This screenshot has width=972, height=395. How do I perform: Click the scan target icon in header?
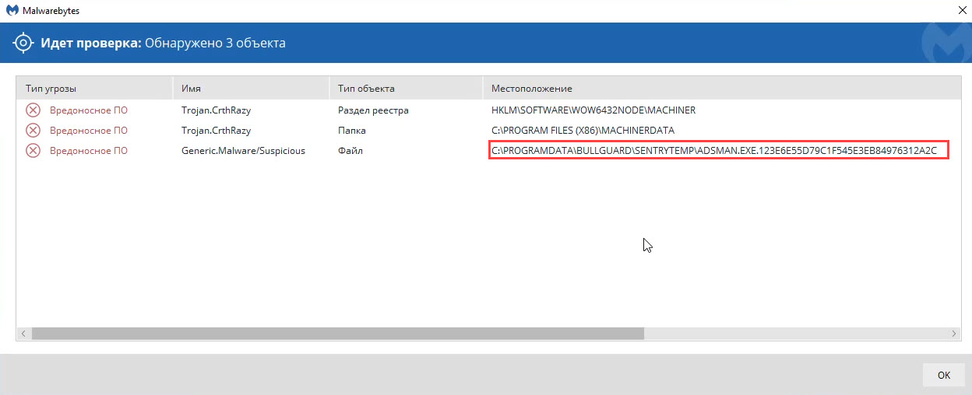click(23, 43)
